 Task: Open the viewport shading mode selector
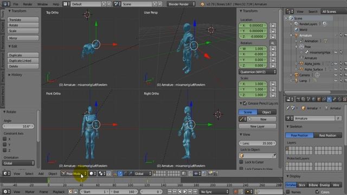[x=93, y=173]
